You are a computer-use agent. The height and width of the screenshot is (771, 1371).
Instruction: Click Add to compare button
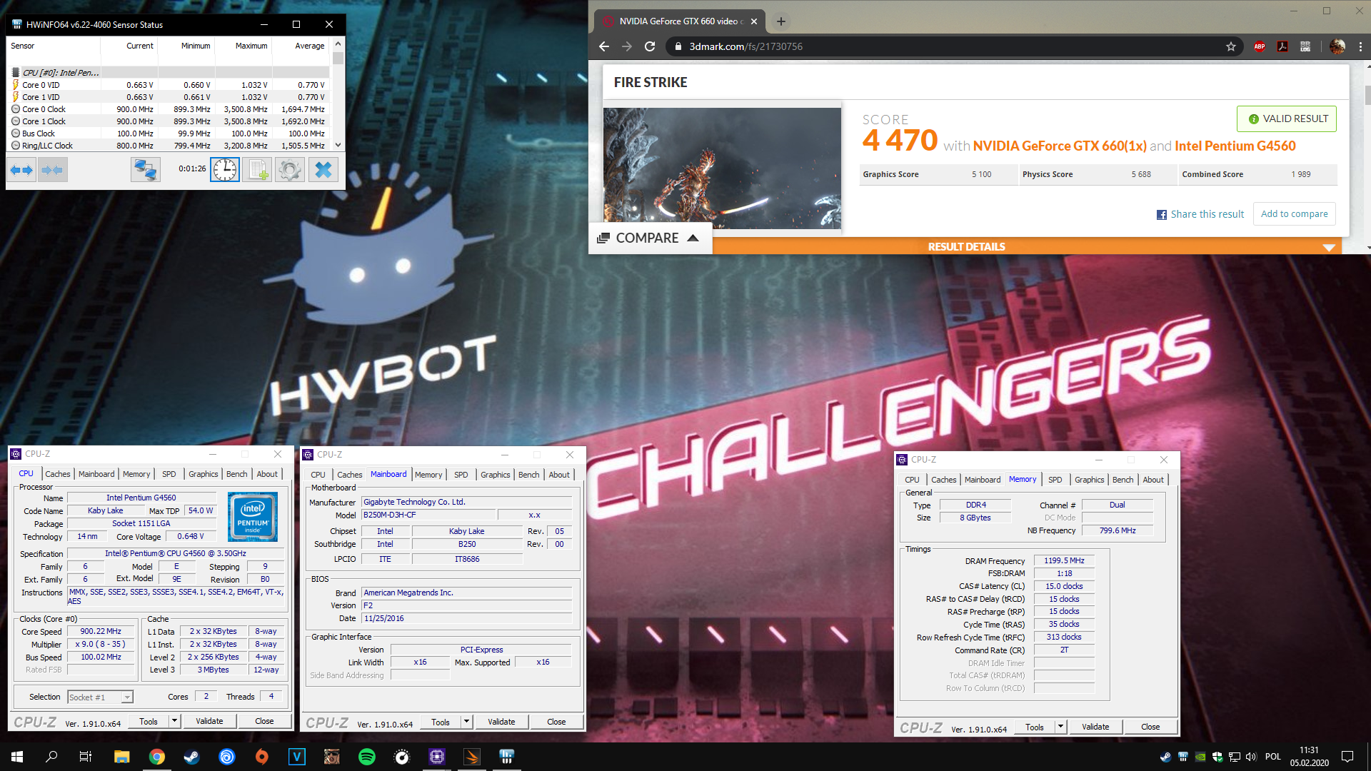coord(1294,213)
